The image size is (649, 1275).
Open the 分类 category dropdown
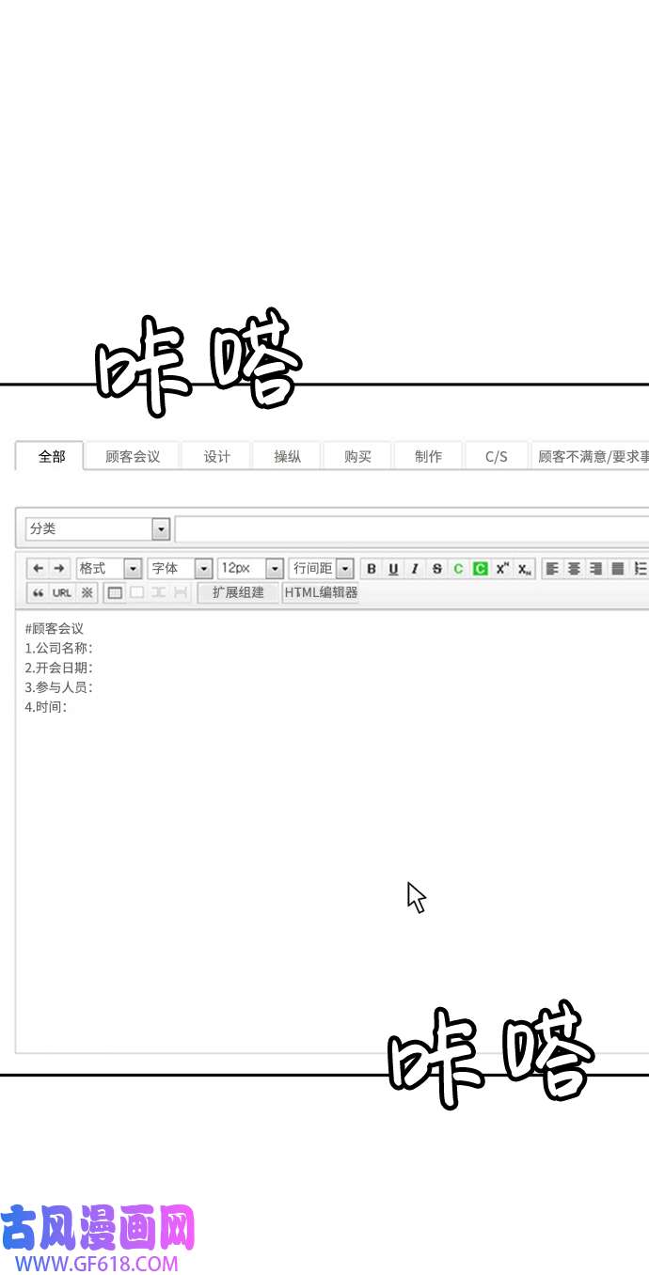(161, 529)
